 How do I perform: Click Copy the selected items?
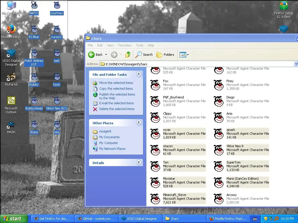pyautogui.click(x=116, y=89)
